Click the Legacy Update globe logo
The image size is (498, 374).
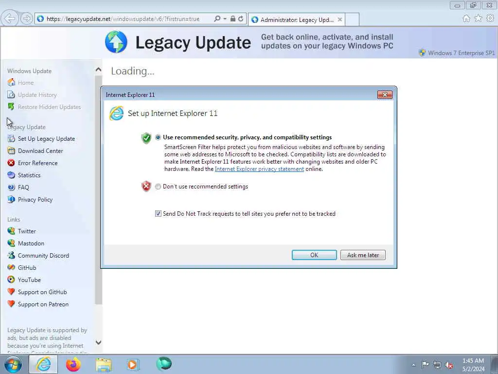pyautogui.click(x=116, y=42)
